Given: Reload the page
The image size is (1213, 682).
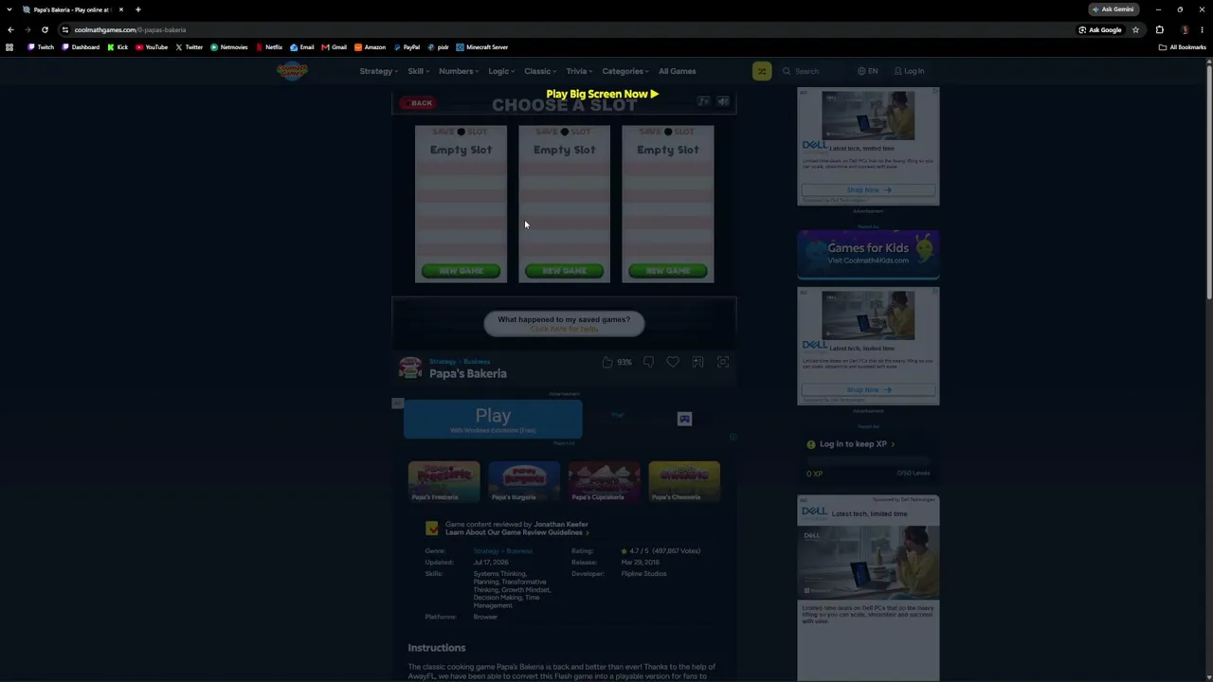Looking at the screenshot, I should (45, 29).
